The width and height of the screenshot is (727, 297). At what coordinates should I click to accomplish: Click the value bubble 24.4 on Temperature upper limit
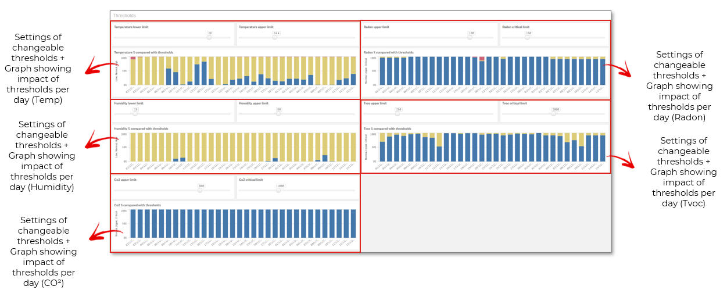tap(277, 33)
